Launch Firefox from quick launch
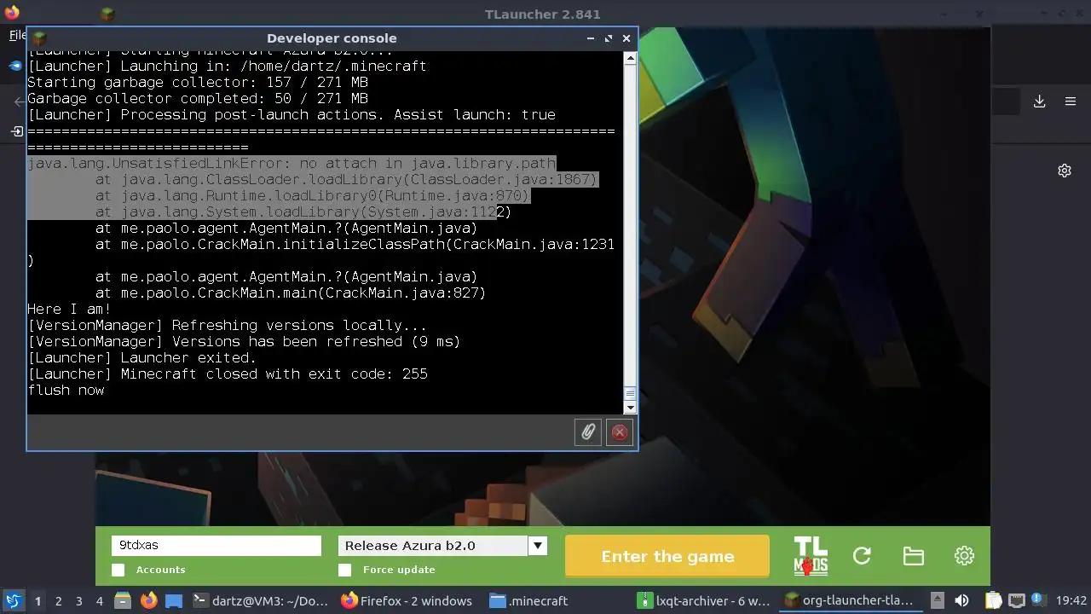The height and width of the screenshot is (614, 1091). (148, 600)
